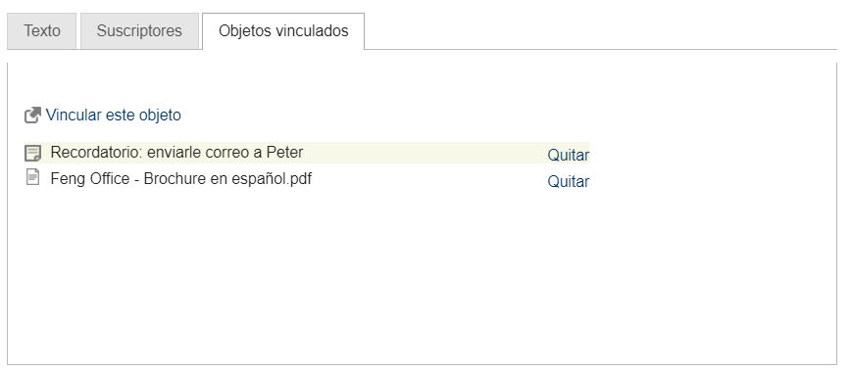Screen dimensions: 849x371
Task: Switch to the Texto tab
Action: pyautogui.click(x=42, y=30)
